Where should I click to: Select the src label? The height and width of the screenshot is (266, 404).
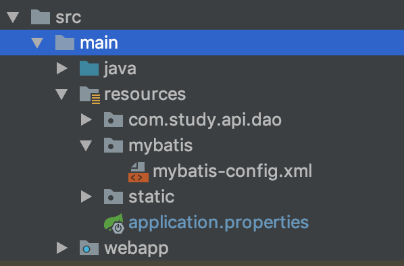(x=68, y=18)
